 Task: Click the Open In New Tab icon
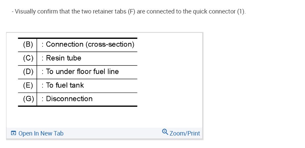pyautogui.click(x=13, y=133)
